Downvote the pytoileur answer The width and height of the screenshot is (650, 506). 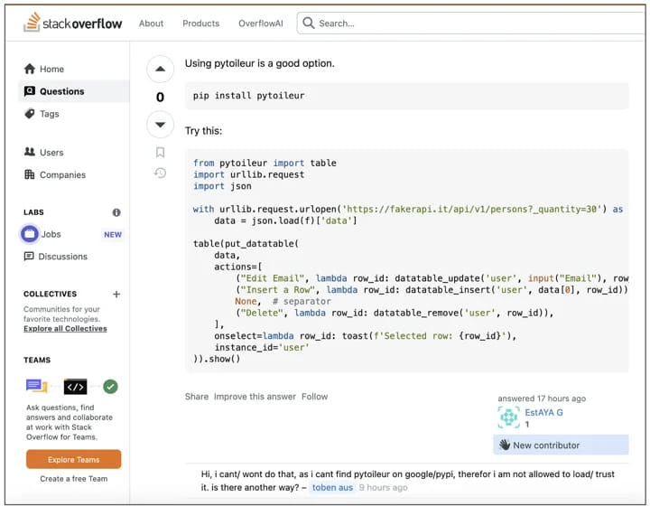pyautogui.click(x=160, y=125)
